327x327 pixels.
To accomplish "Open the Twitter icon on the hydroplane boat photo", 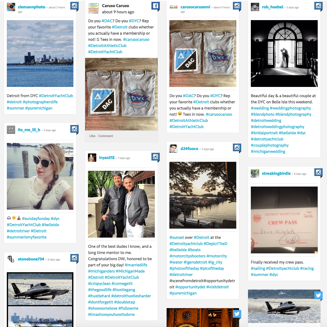I will pos(318,295).
